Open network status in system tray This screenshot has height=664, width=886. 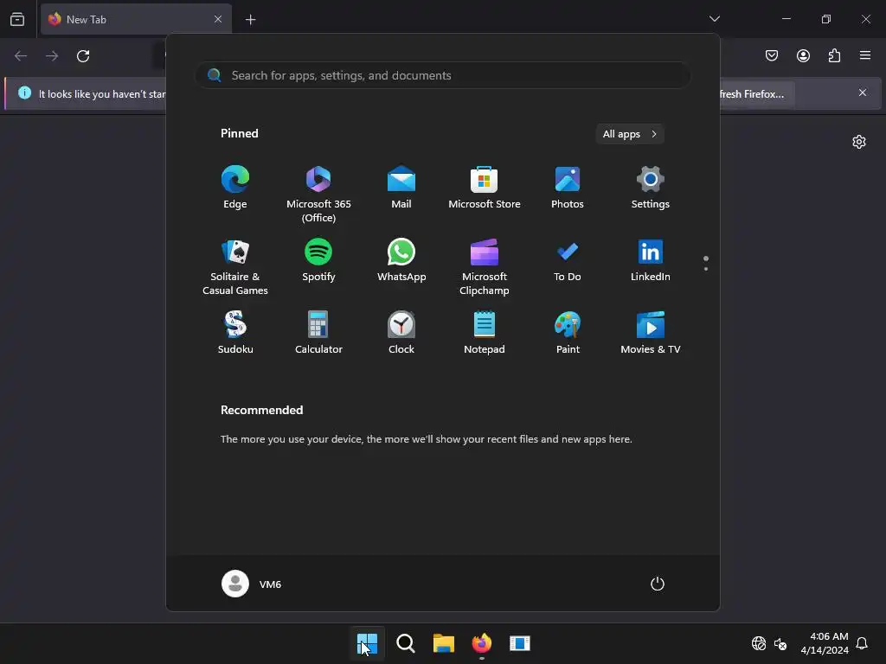759,643
